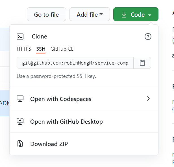Click the download arrow icon on Code button
The height and width of the screenshot is (167, 174).
coord(124,15)
